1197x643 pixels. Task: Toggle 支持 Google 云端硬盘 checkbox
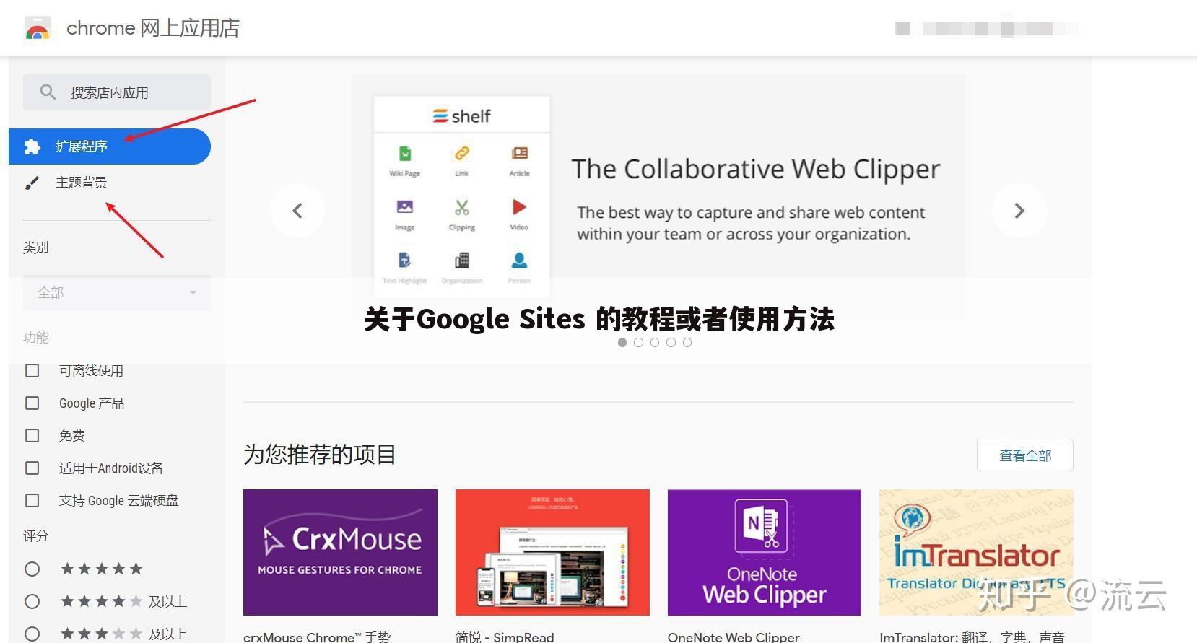pos(32,500)
